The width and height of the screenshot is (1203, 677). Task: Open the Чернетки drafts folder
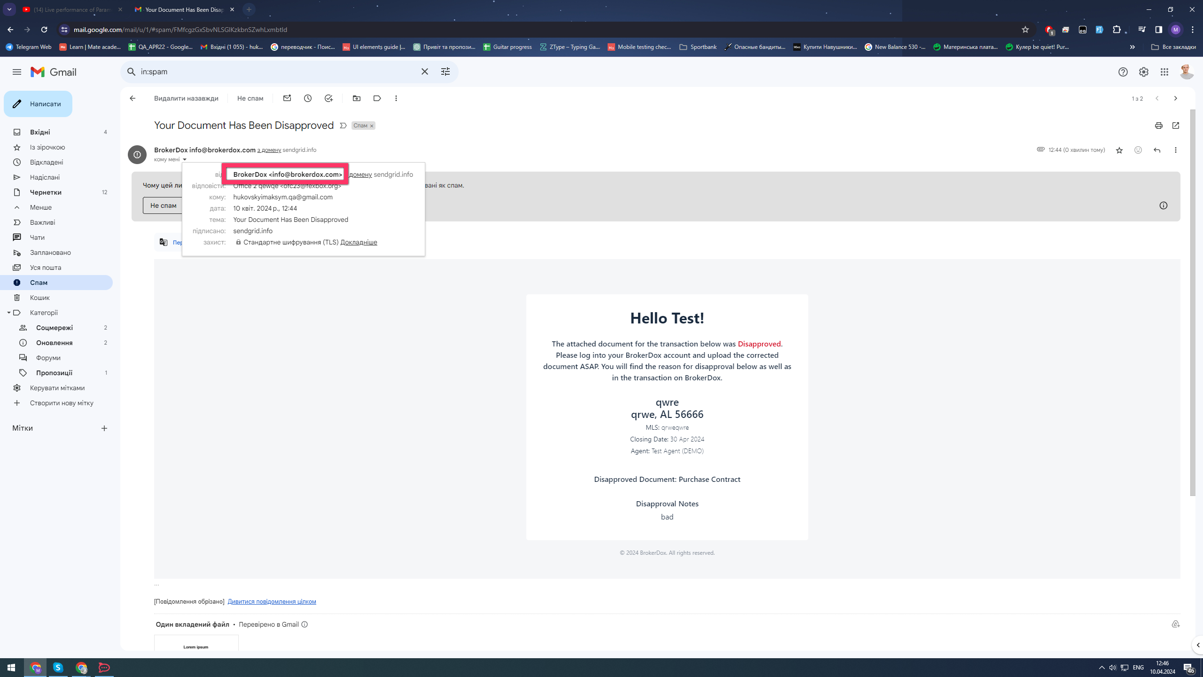[x=56, y=192]
